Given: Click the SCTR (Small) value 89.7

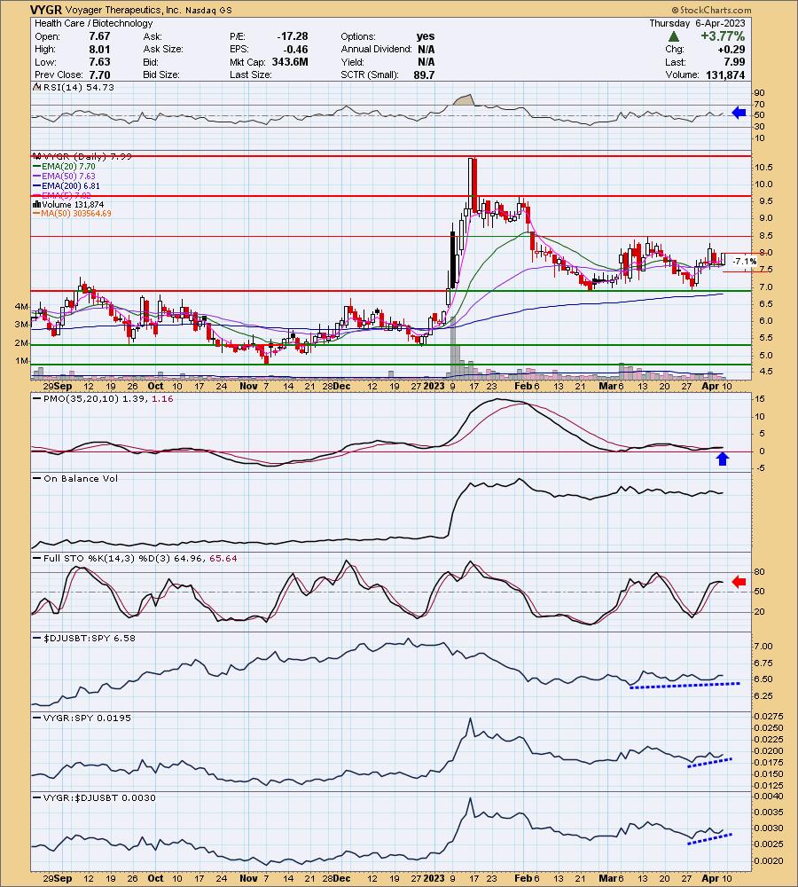Looking at the screenshot, I should (424, 75).
